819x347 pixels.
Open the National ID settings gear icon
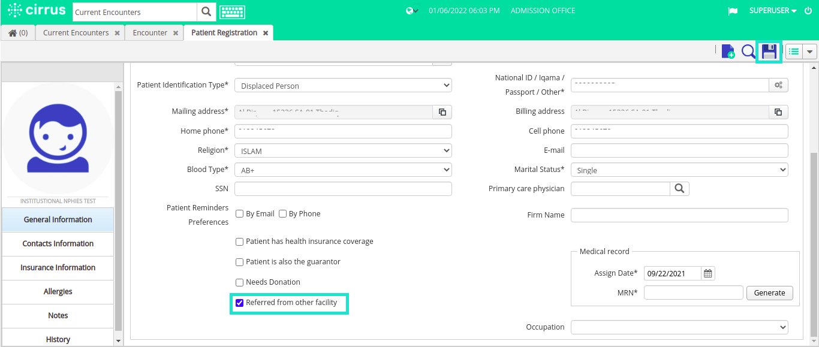point(778,85)
